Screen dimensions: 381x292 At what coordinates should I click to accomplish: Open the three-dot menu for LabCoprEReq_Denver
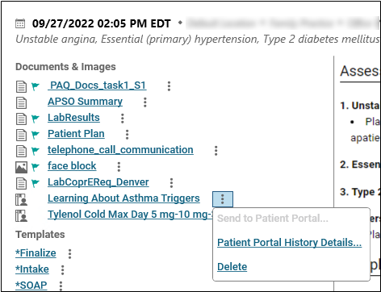(x=171, y=183)
